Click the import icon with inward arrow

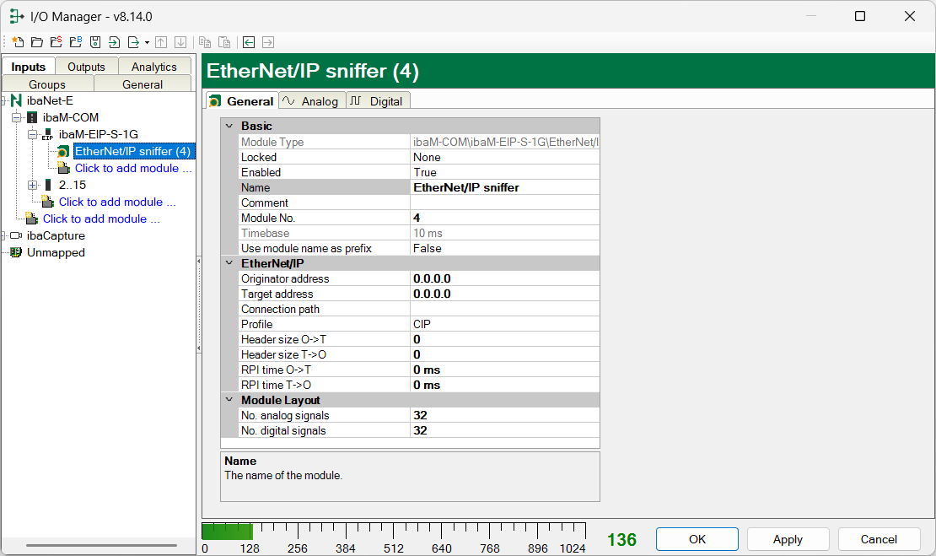[114, 42]
